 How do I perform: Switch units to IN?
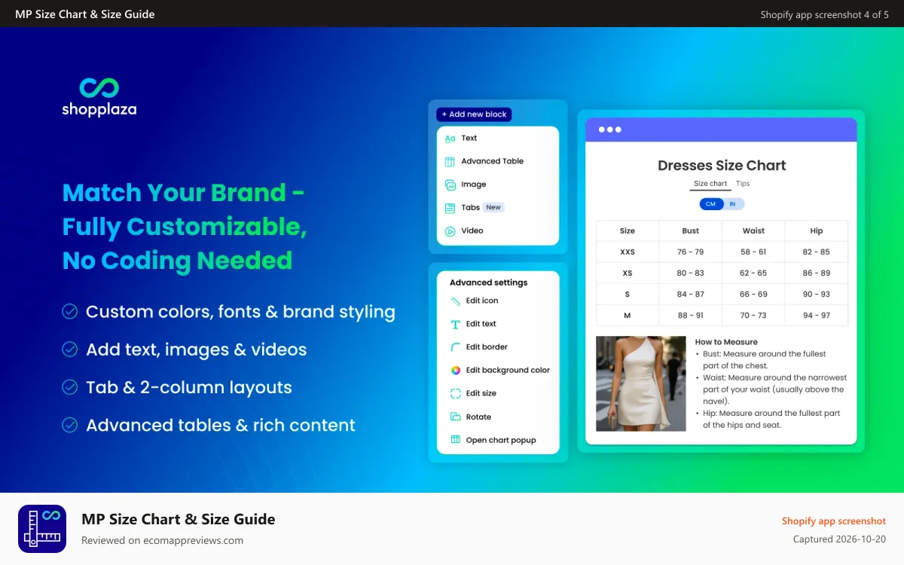point(733,204)
